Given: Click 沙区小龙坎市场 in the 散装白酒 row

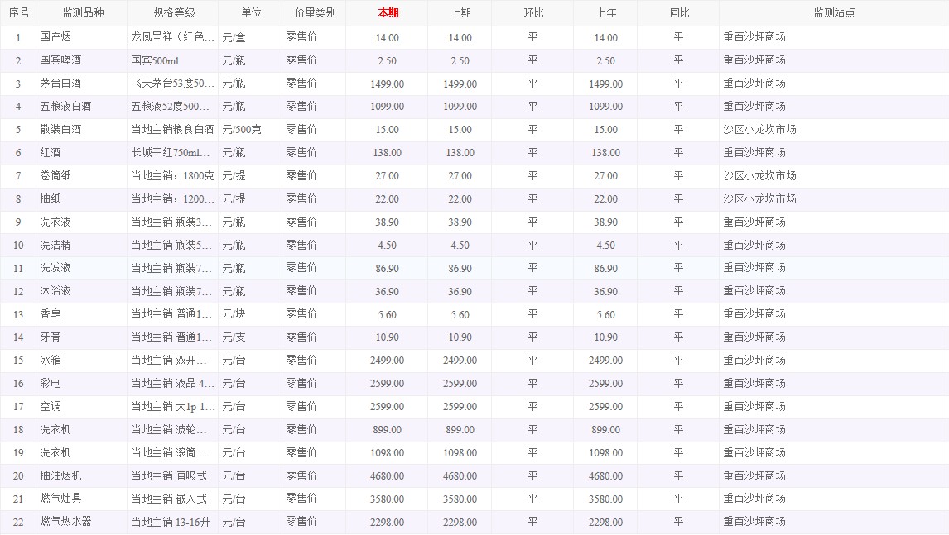Looking at the screenshot, I should tap(759, 129).
